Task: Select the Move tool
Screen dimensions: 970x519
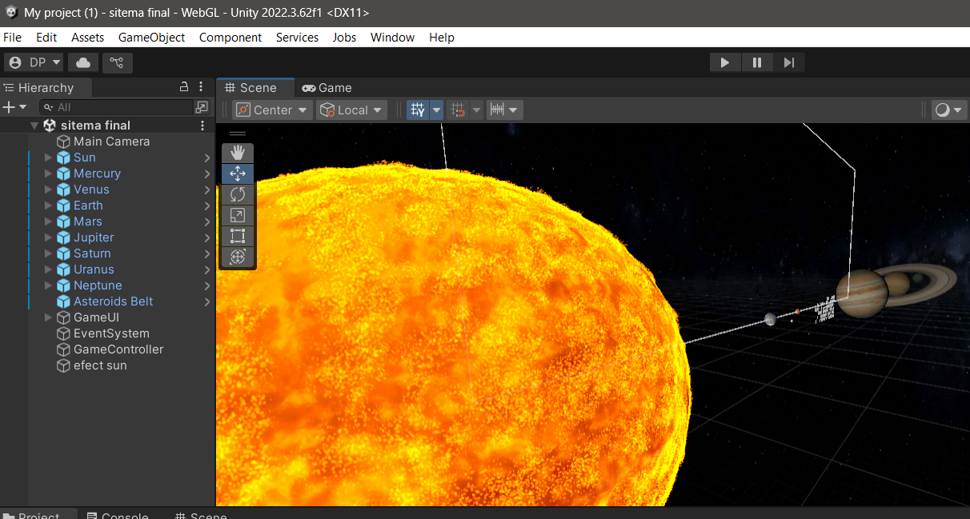Action: pyautogui.click(x=238, y=174)
